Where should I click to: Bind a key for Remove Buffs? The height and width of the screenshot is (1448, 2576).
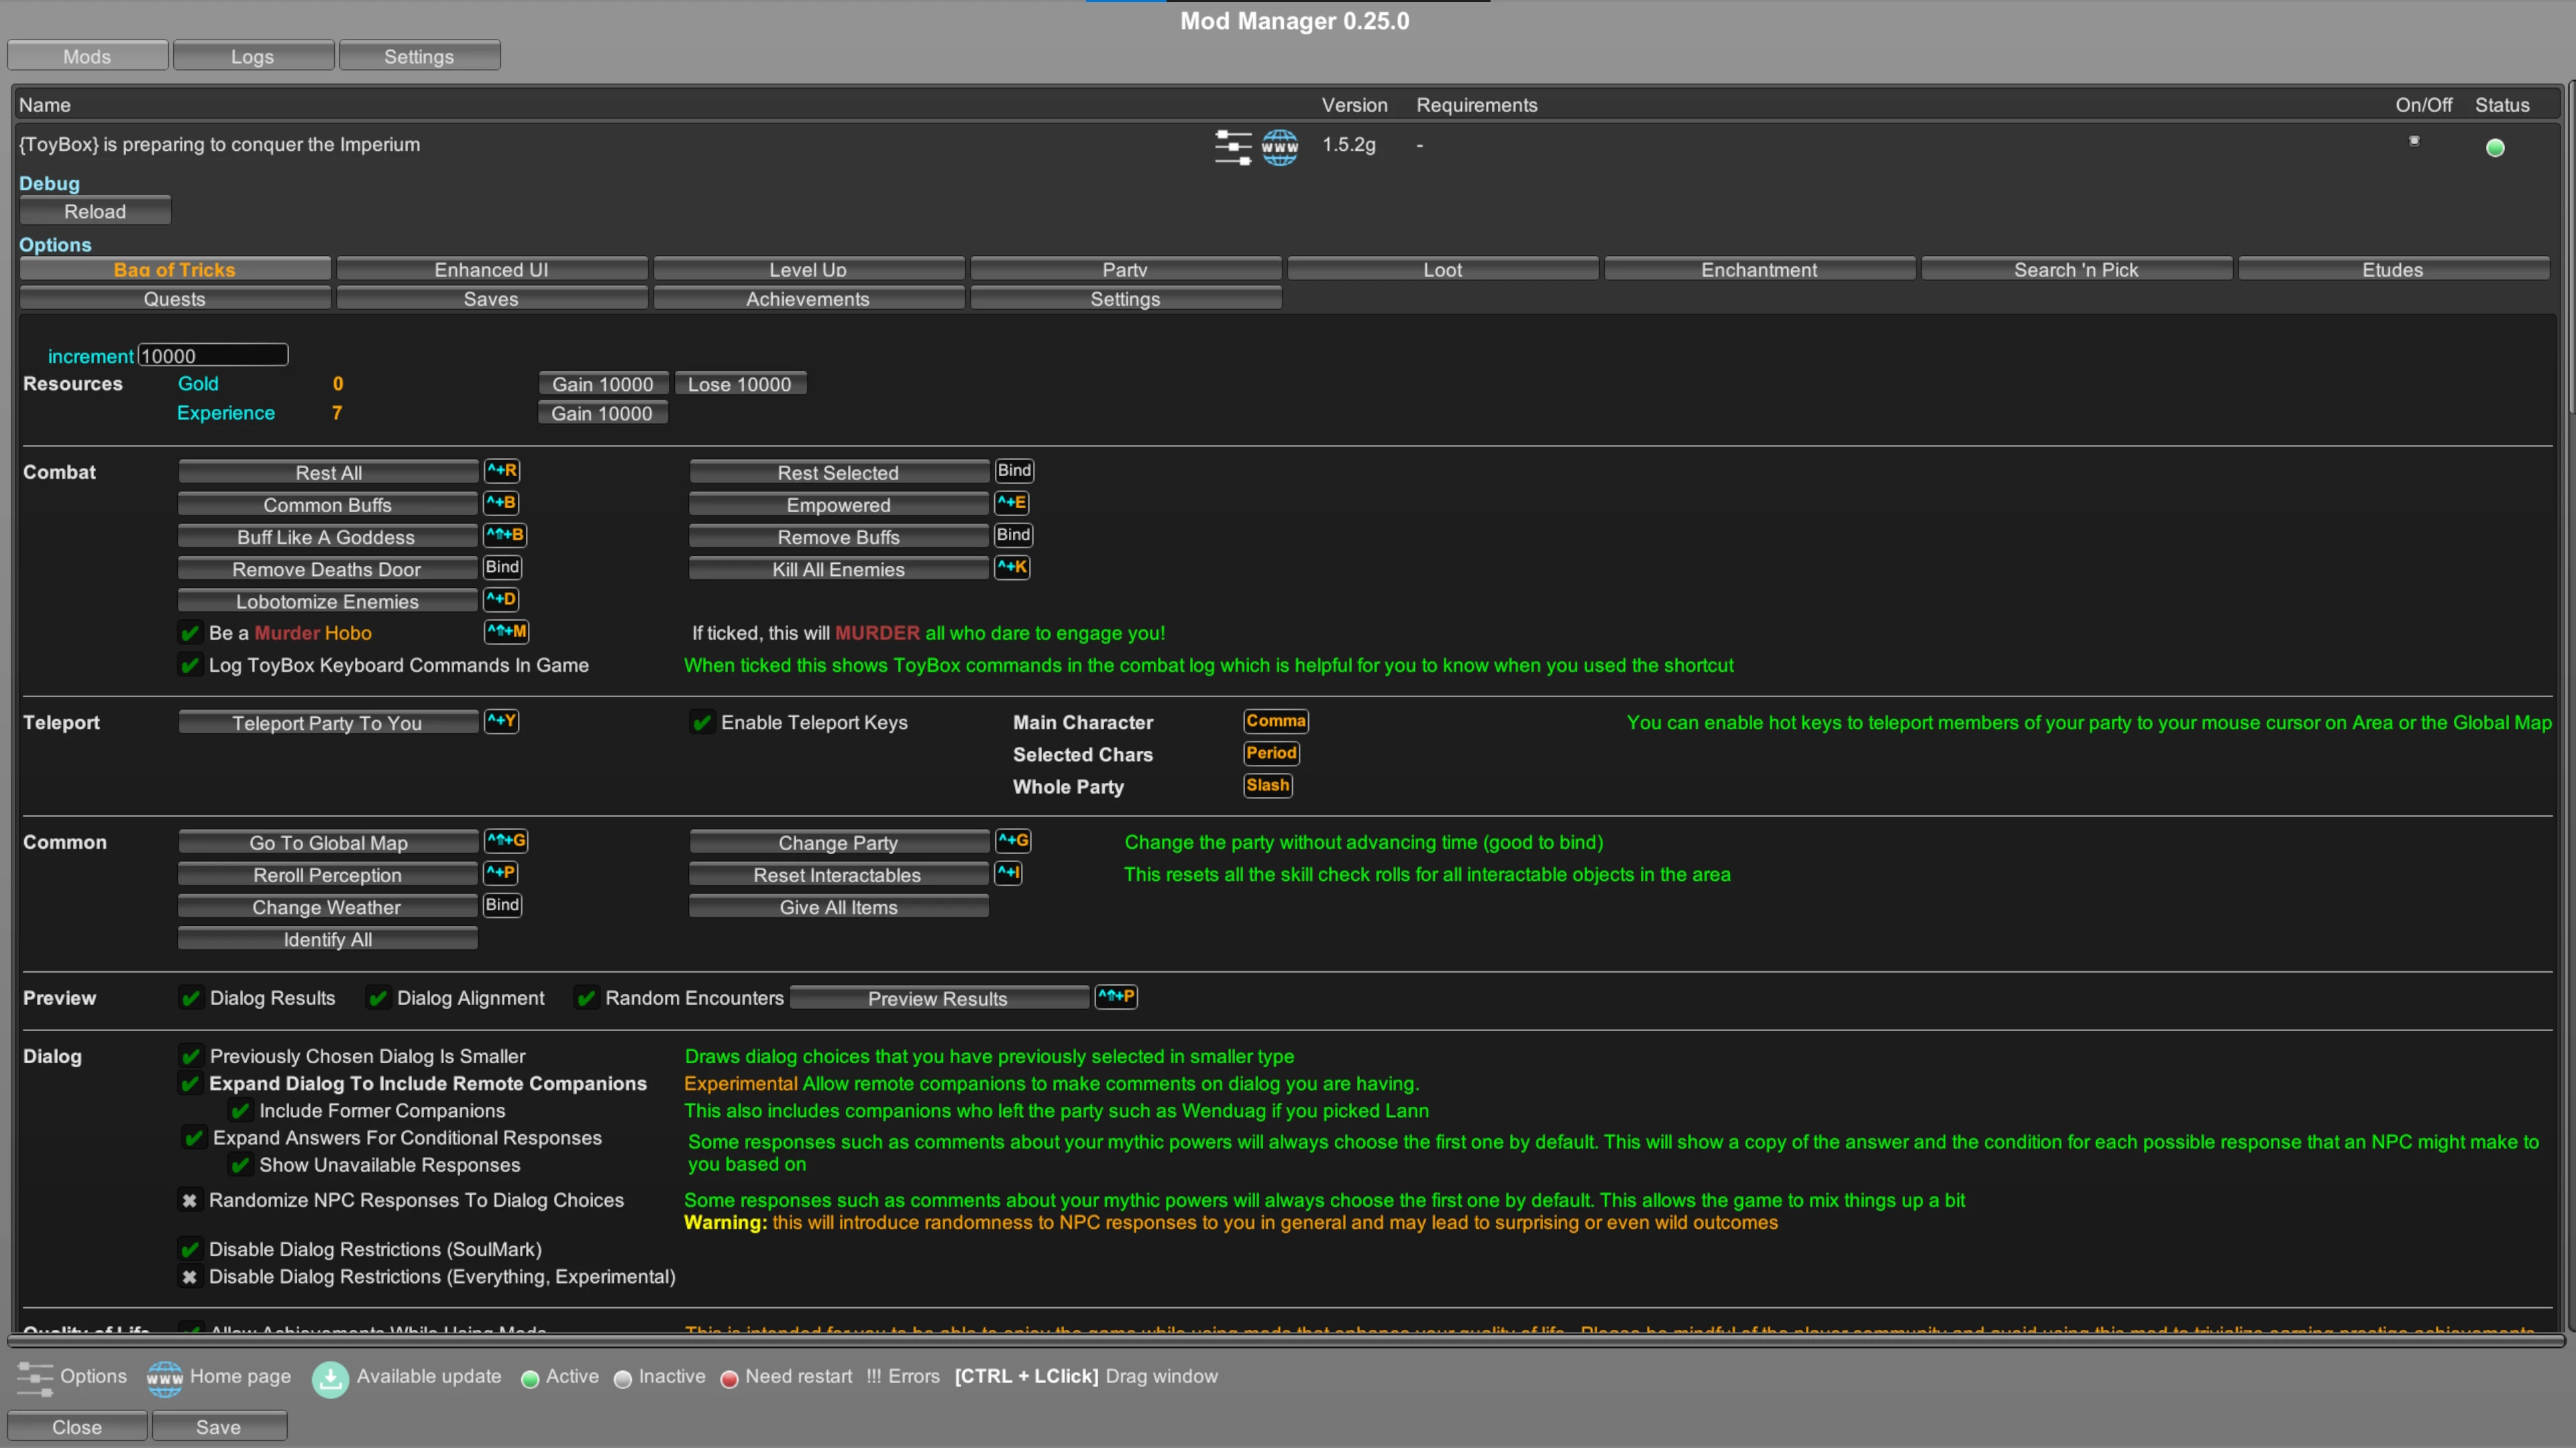pos(1014,535)
